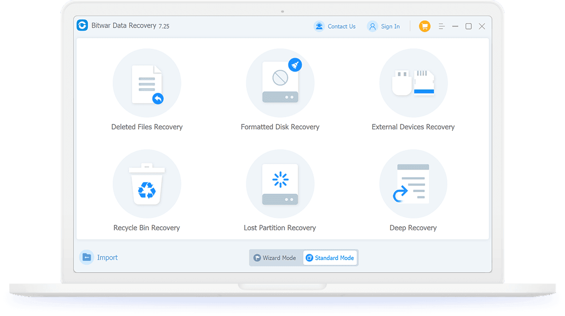Click the Deleted Files Recovery label
The width and height of the screenshot is (565, 316).
tap(147, 127)
